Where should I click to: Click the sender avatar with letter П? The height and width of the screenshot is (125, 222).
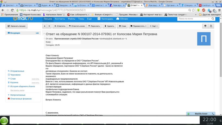[x=204, y=39]
